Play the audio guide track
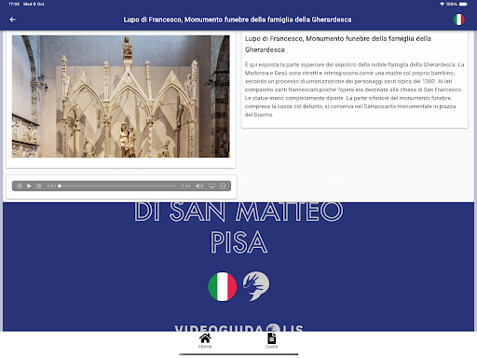Image resolution: width=477 pixels, height=358 pixels. point(29,186)
